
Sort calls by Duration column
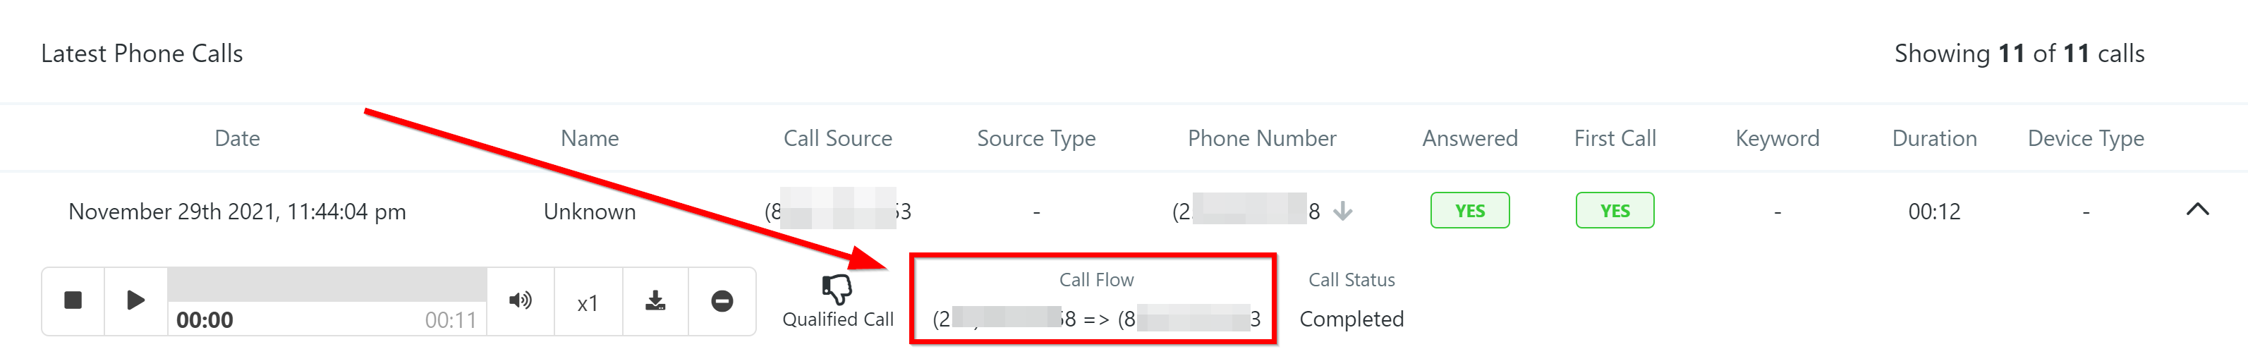click(1934, 138)
